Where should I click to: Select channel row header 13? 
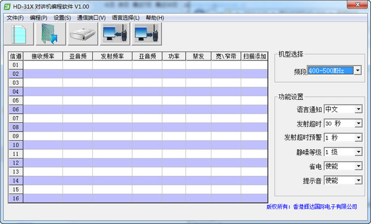coord(15,172)
